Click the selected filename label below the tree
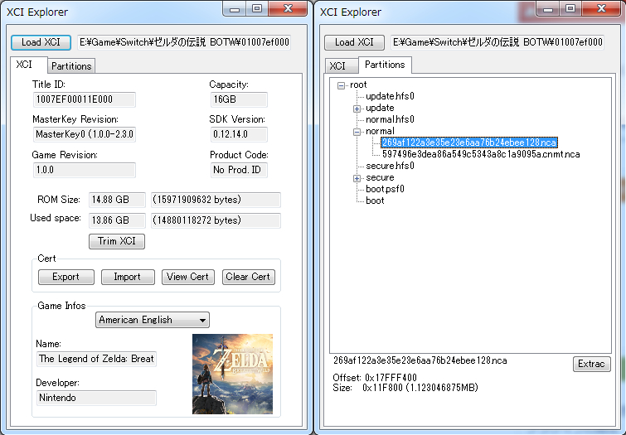626x435 pixels. [420, 360]
